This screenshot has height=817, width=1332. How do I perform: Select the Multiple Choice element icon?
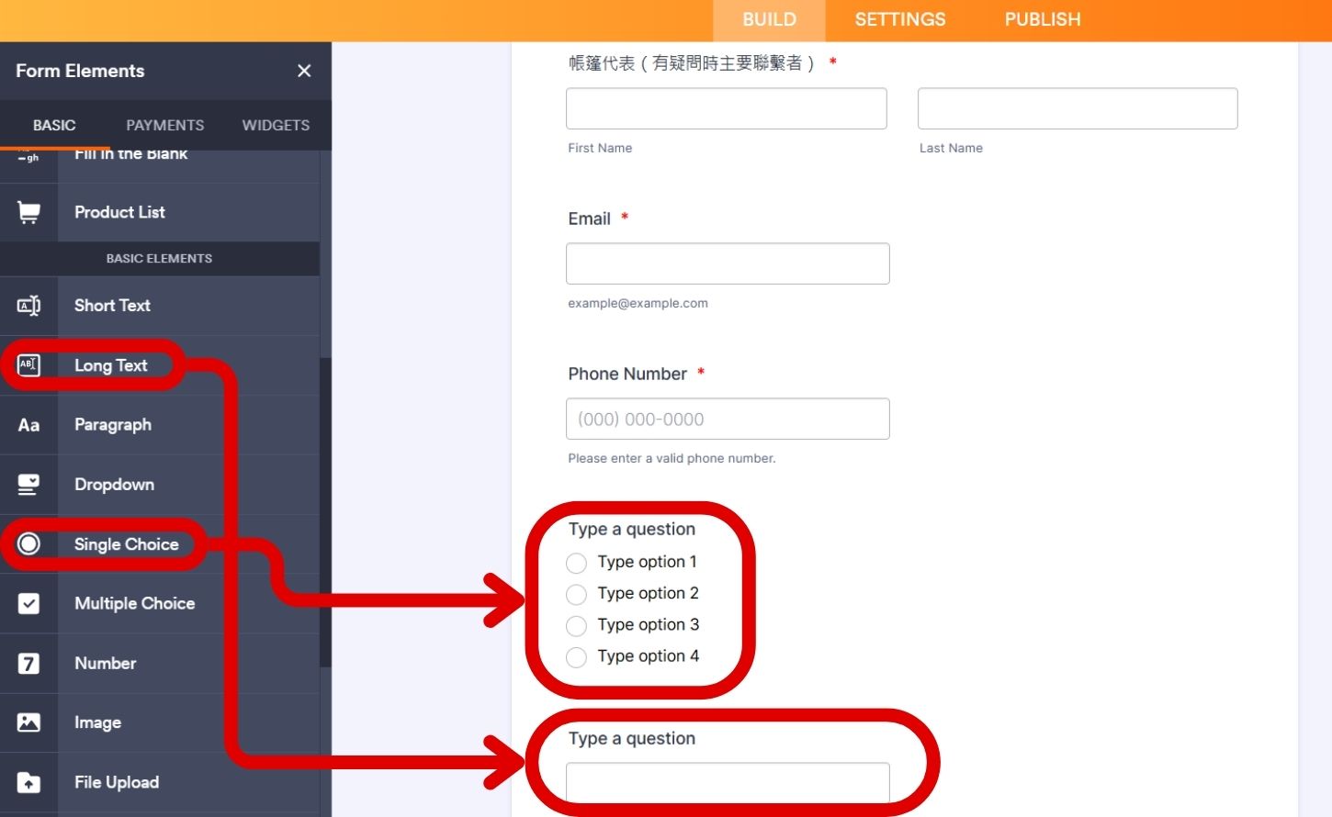pyautogui.click(x=28, y=603)
